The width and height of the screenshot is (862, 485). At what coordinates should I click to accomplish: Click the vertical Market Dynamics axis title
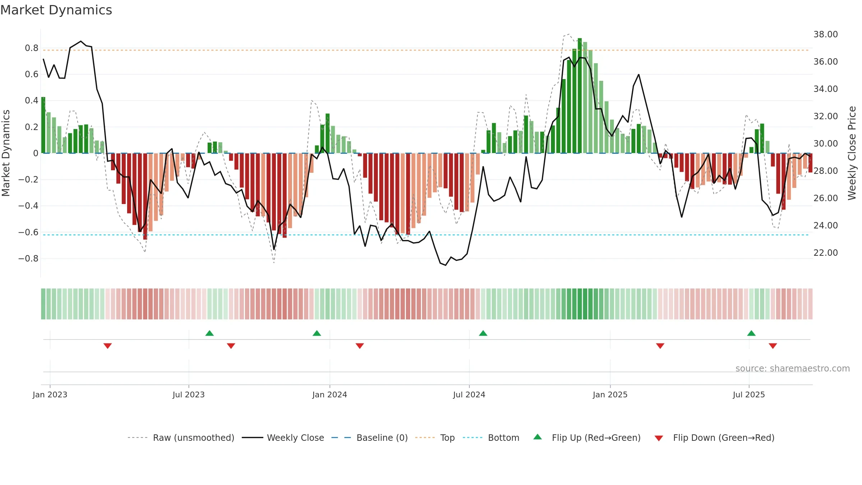[6, 153]
